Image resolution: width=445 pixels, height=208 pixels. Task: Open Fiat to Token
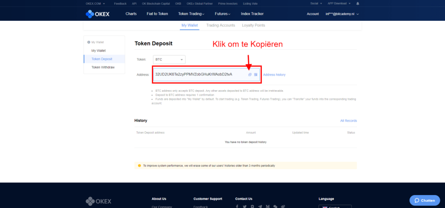click(157, 14)
